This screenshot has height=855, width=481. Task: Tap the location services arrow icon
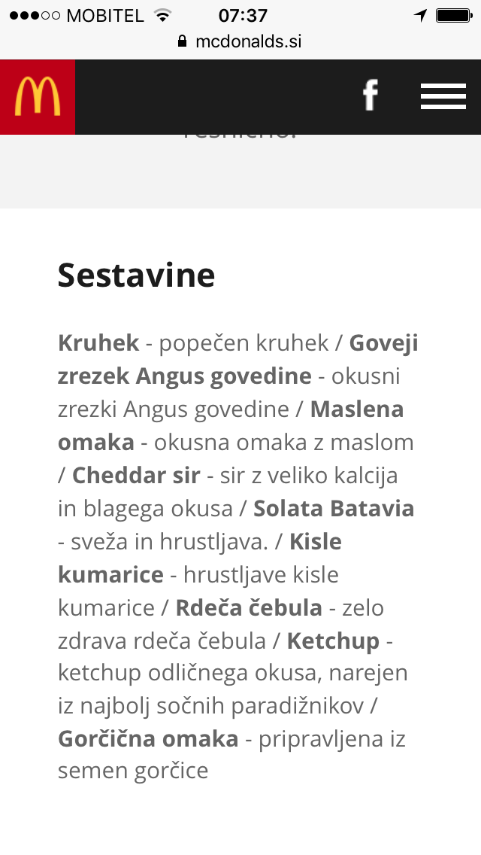pyautogui.click(x=420, y=15)
